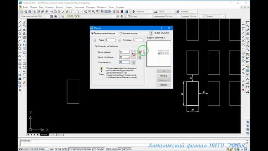Open the color control dropdown
Viewport: 268px width, 151px height.
pyautogui.click(x=140, y=16)
